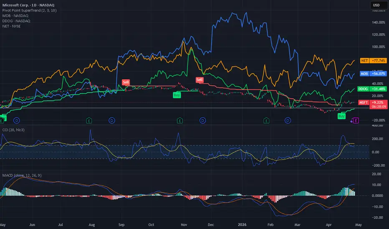Click the -20.00% price scale label
This screenshot has height=229, width=389.
378,120
